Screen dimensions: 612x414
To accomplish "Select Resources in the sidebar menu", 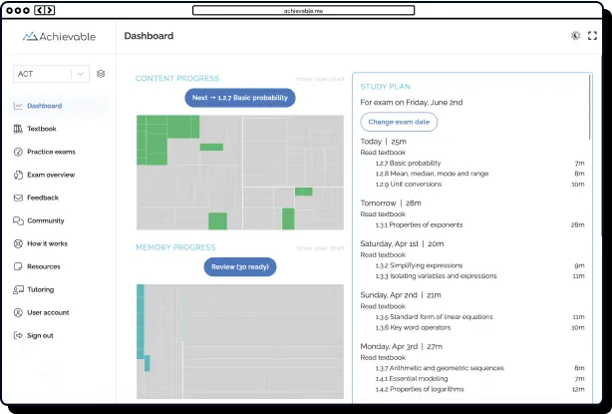I will [43, 266].
